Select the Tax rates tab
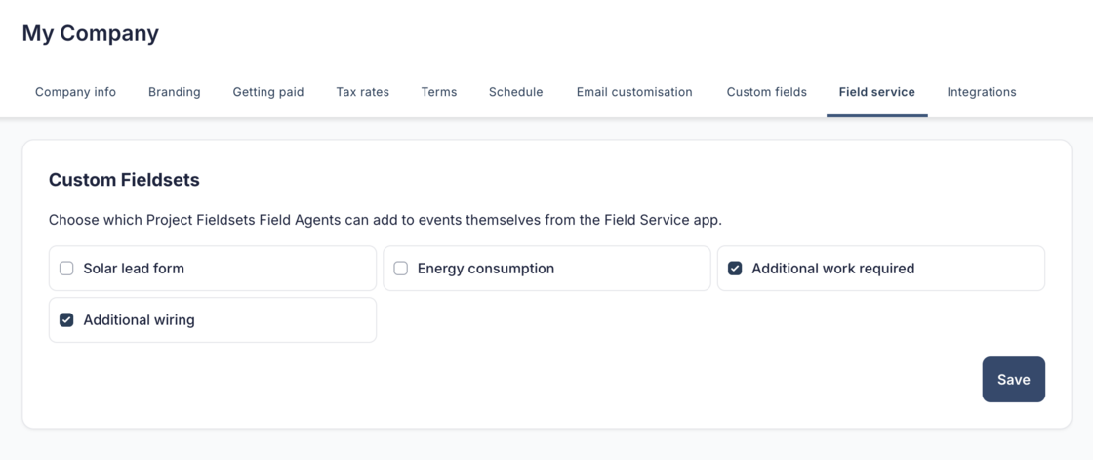The width and height of the screenshot is (1093, 460). coord(362,92)
